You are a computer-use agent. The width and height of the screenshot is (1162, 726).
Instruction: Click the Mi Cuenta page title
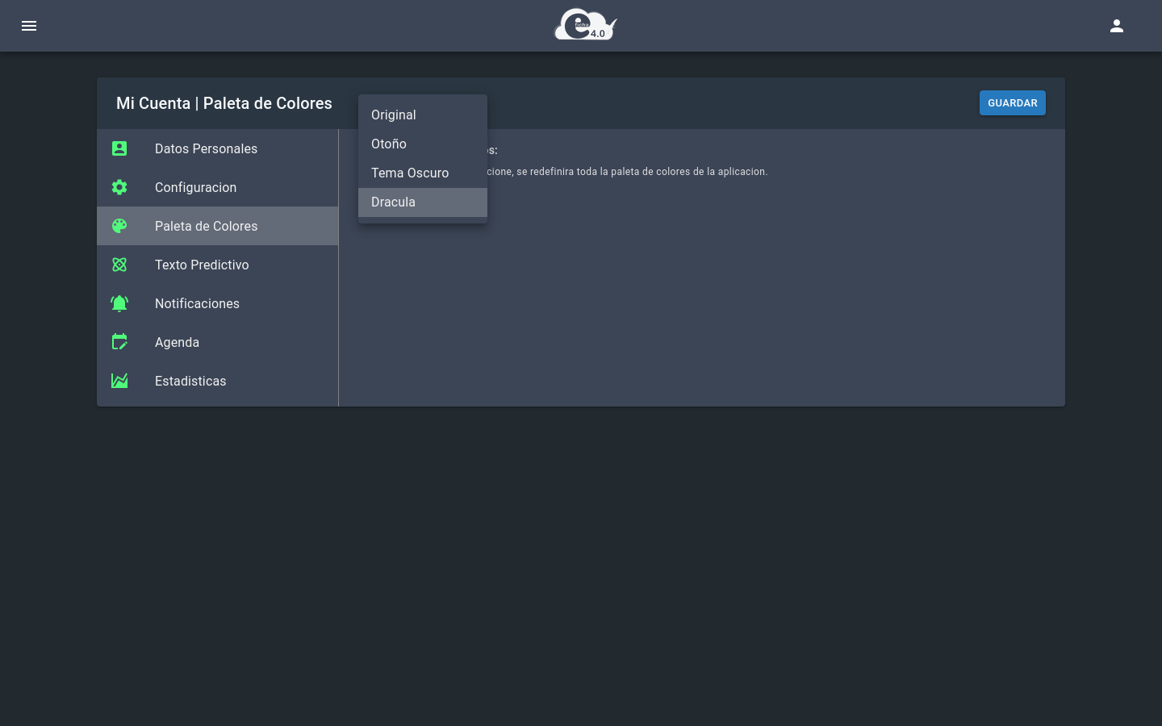pyautogui.click(x=224, y=103)
